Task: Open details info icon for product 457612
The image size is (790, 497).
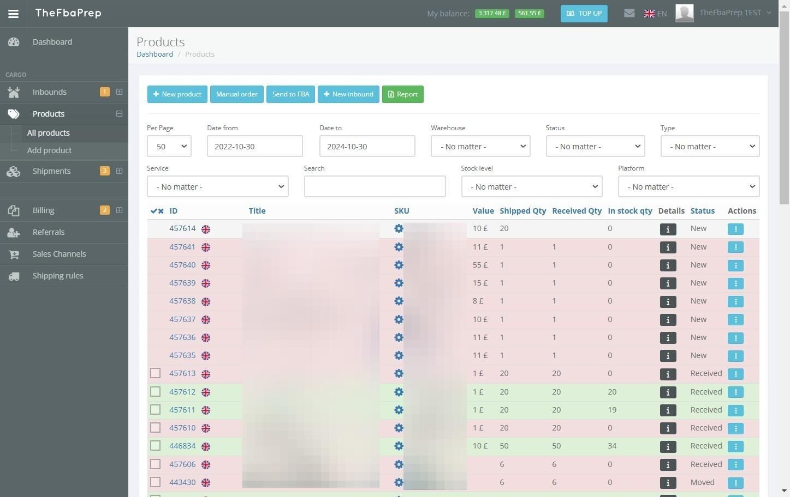Action: [668, 392]
